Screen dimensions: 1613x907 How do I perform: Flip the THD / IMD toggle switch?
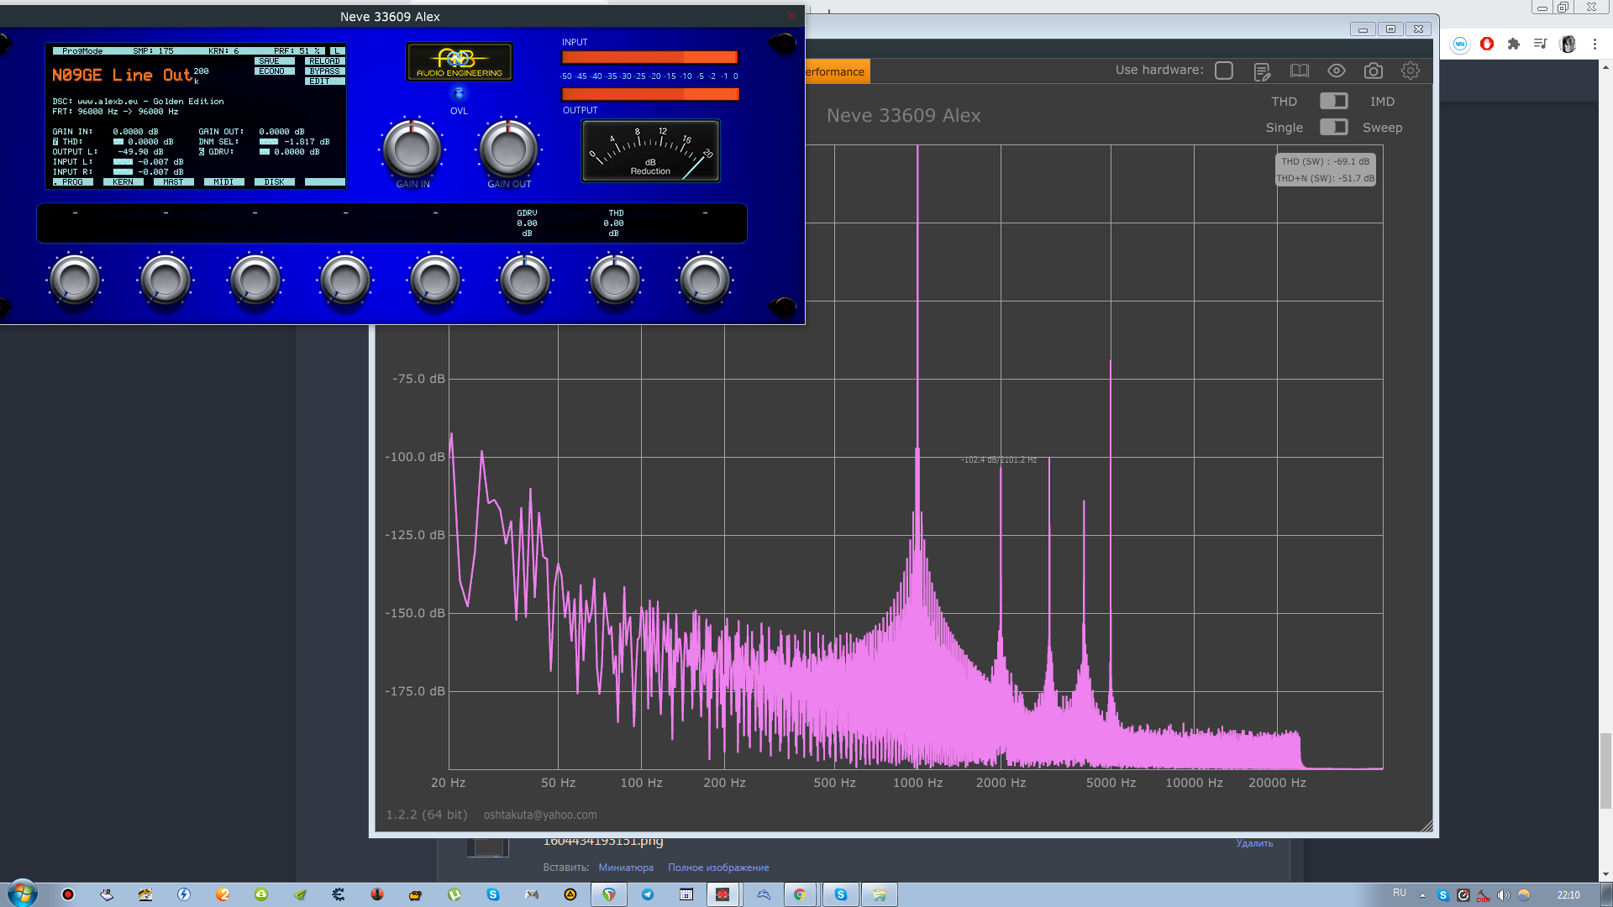[1333, 101]
